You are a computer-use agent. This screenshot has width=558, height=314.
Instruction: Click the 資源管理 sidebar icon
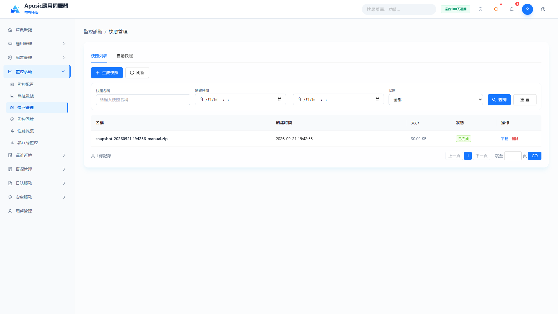pyautogui.click(x=10, y=169)
